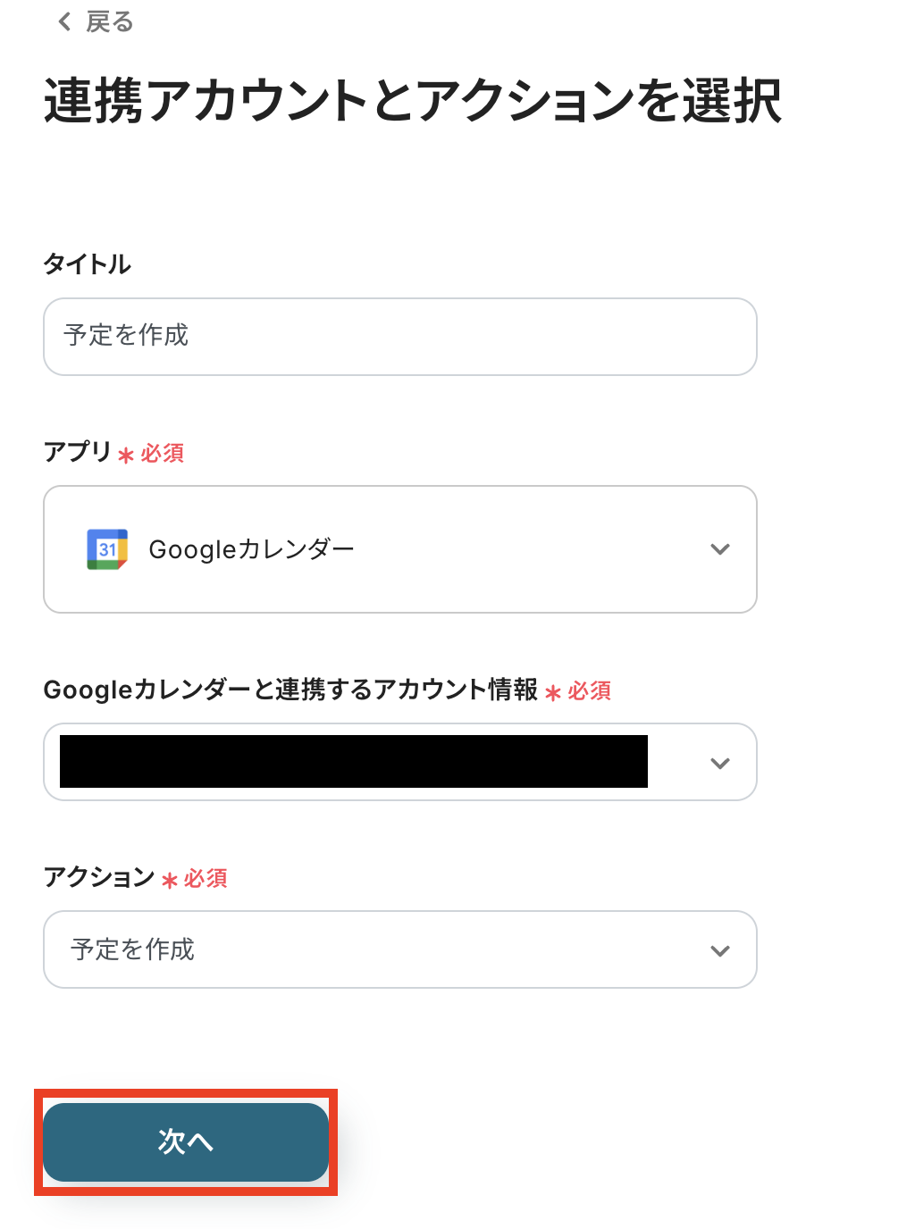Image resolution: width=915 pixels, height=1229 pixels.
Task: Click the blacked-out account selection value
Action: pyautogui.click(x=353, y=762)
